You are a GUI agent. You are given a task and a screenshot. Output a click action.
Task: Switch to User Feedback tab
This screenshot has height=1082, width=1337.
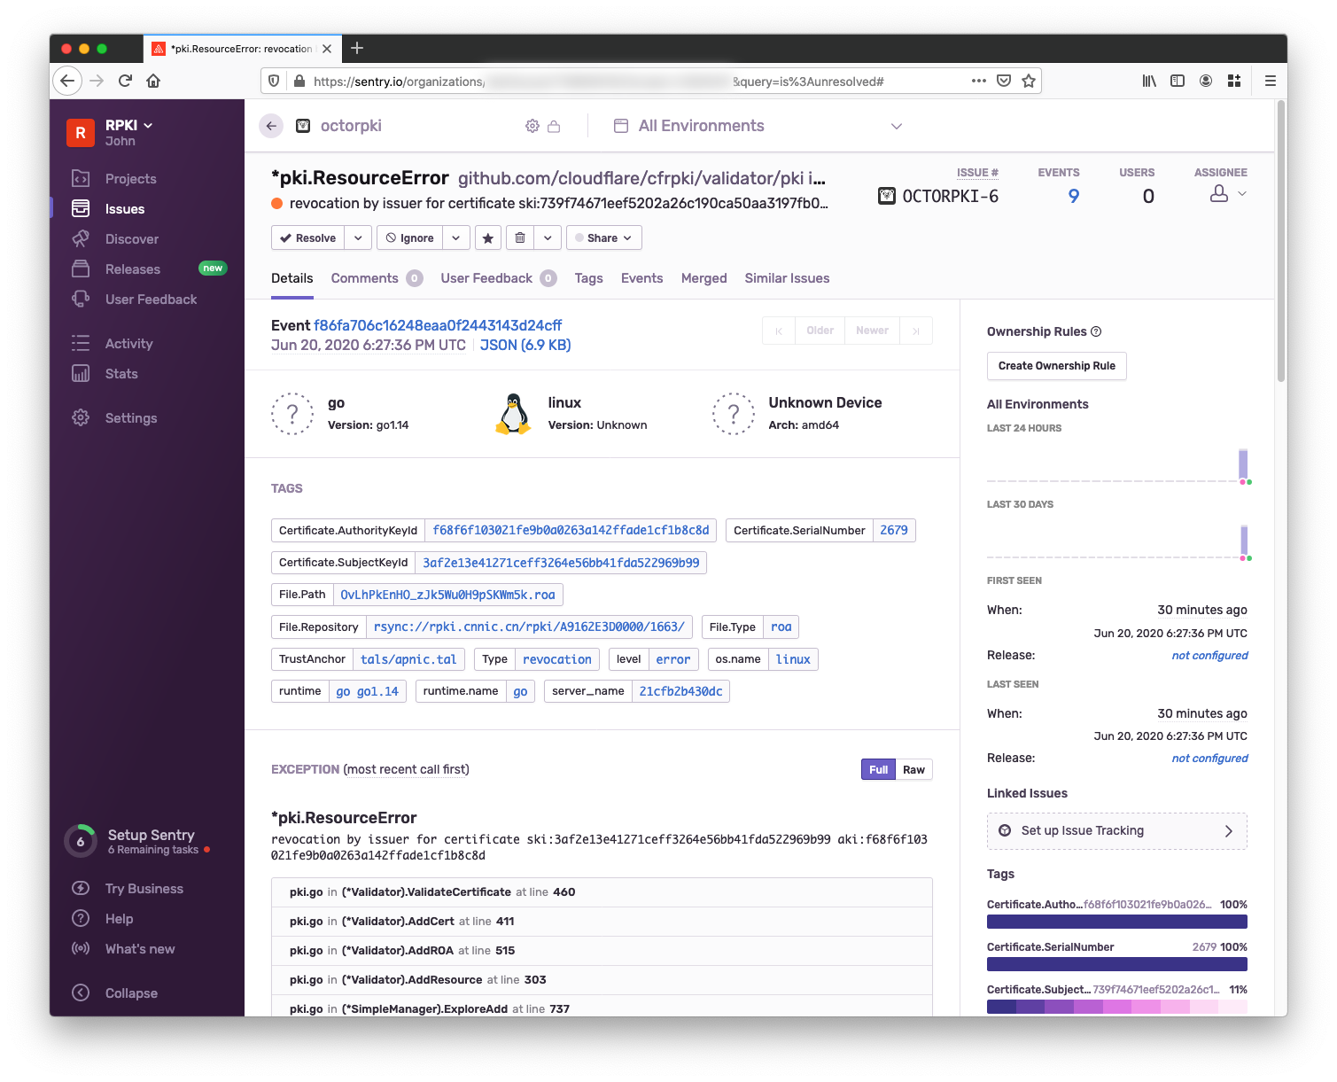click(x=498, y=278)
